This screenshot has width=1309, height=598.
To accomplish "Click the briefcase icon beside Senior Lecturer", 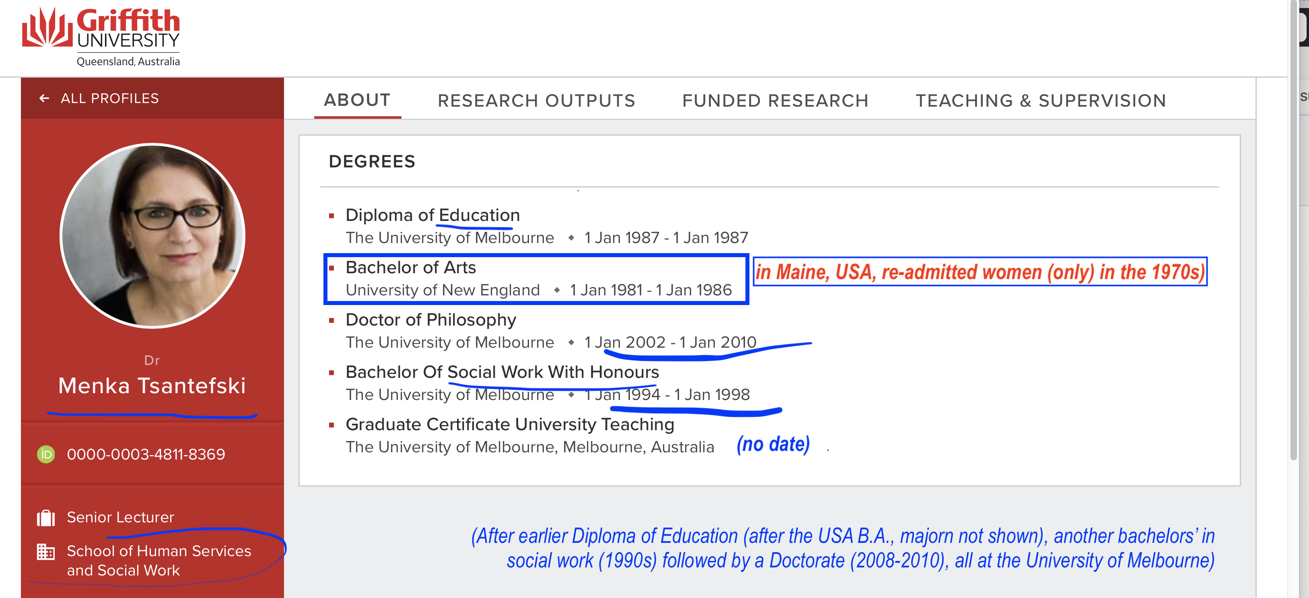I will (46, 518).
